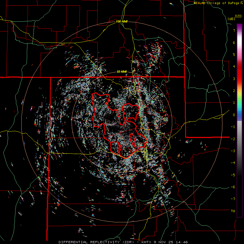Click the DZD product label above the scale
This screenshot has width=244, height=244.
click(x=238, y=16)
